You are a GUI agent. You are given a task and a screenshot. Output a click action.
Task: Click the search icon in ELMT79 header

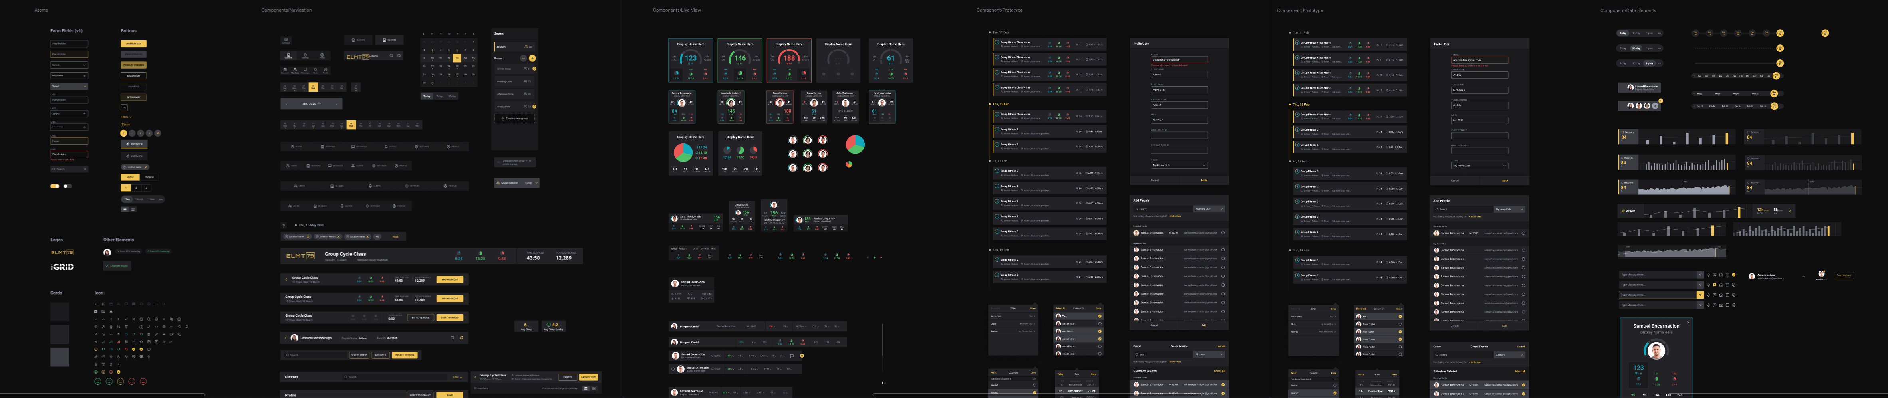point(391,56)
